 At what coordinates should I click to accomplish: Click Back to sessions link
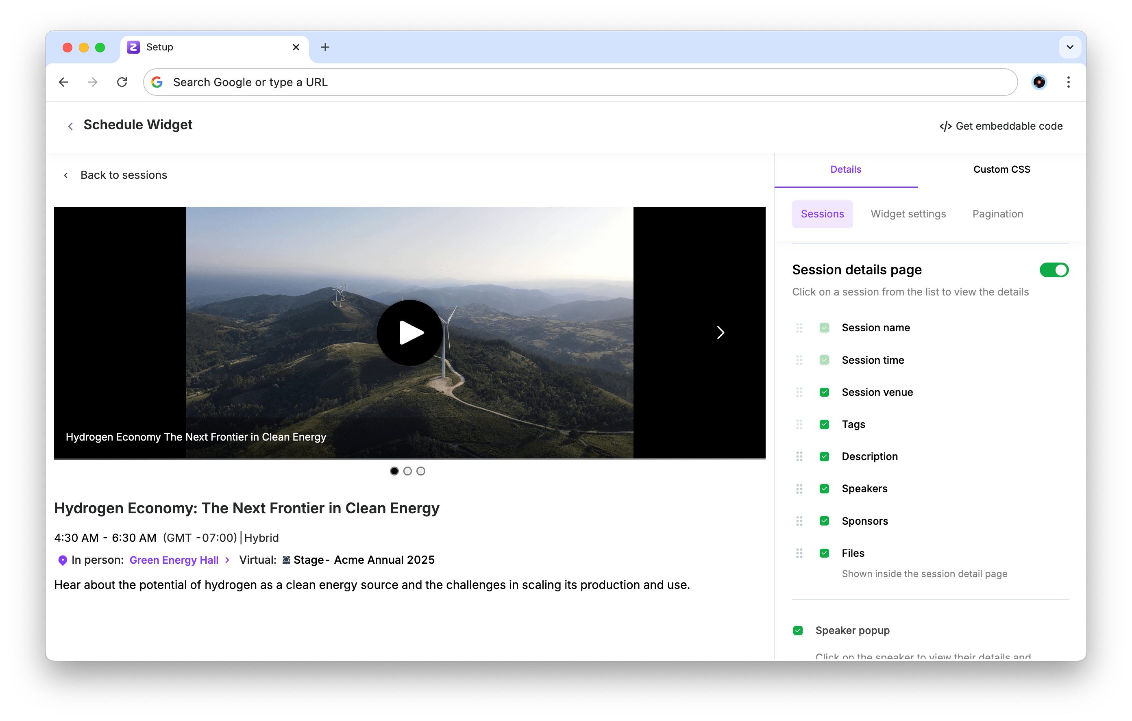[123, 175]
